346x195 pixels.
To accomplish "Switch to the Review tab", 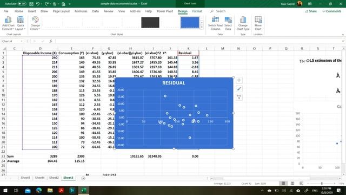I will [x=108, y=11].
